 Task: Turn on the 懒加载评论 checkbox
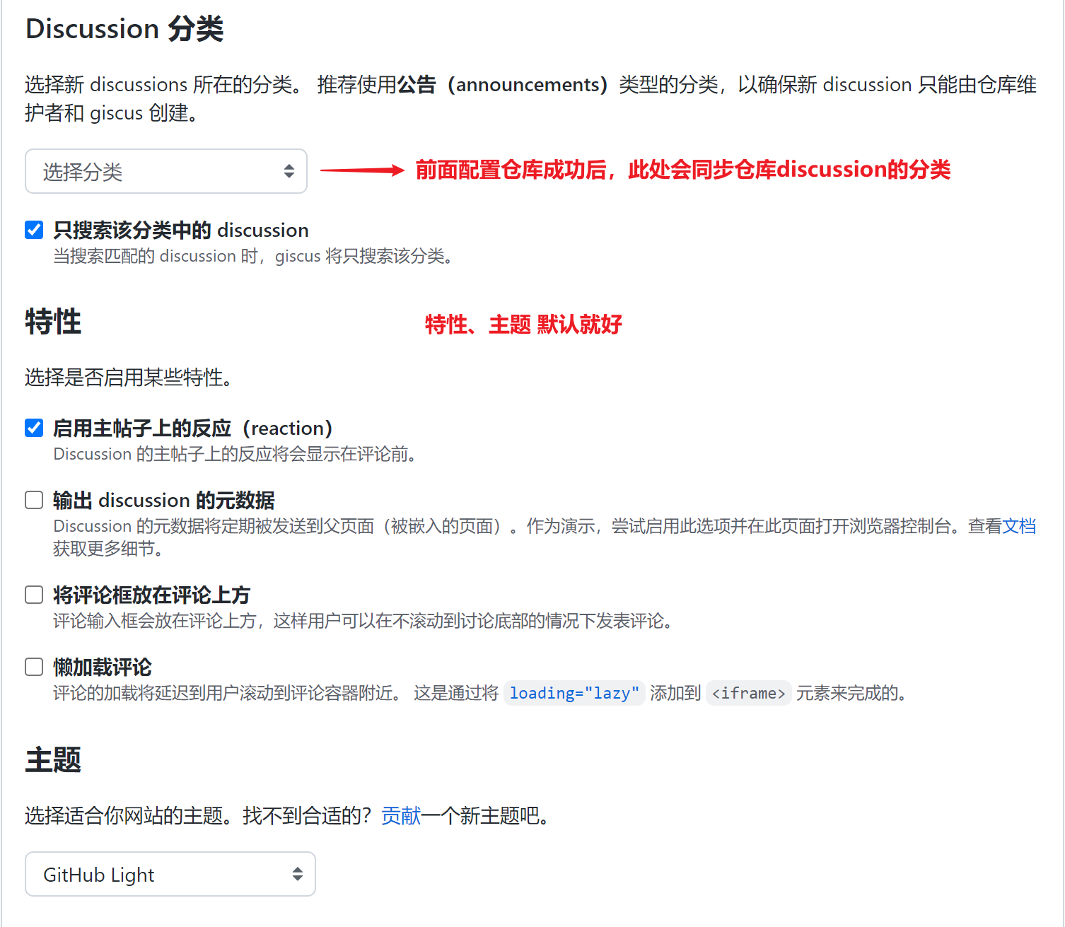click(34, 667)
